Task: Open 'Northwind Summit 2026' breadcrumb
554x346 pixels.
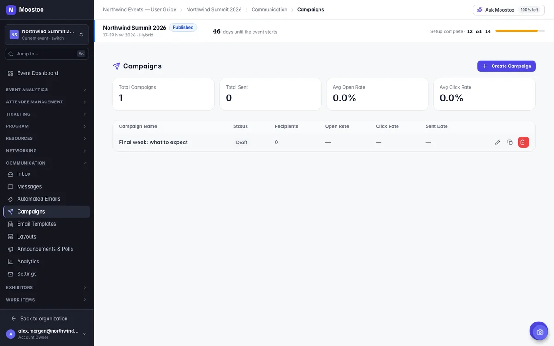Action: click(x=214, y=10)
